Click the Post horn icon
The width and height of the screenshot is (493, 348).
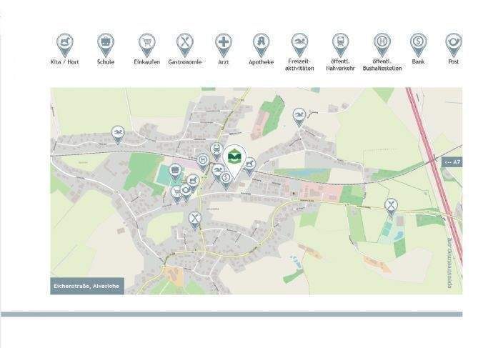[x=454, y=44]
